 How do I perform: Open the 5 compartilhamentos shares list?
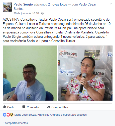[15, 123]
